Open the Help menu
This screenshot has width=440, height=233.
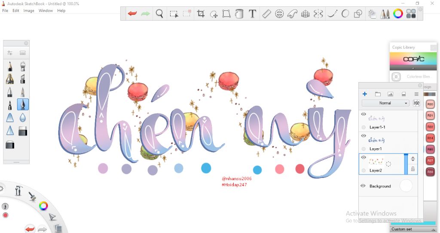click(61, 11)
